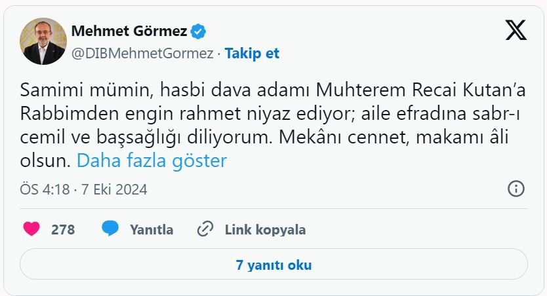This screenshot has width=547, height=296.
Task: Click the 278 likes count
Action: pyautogui.click(x=63, y=230)
